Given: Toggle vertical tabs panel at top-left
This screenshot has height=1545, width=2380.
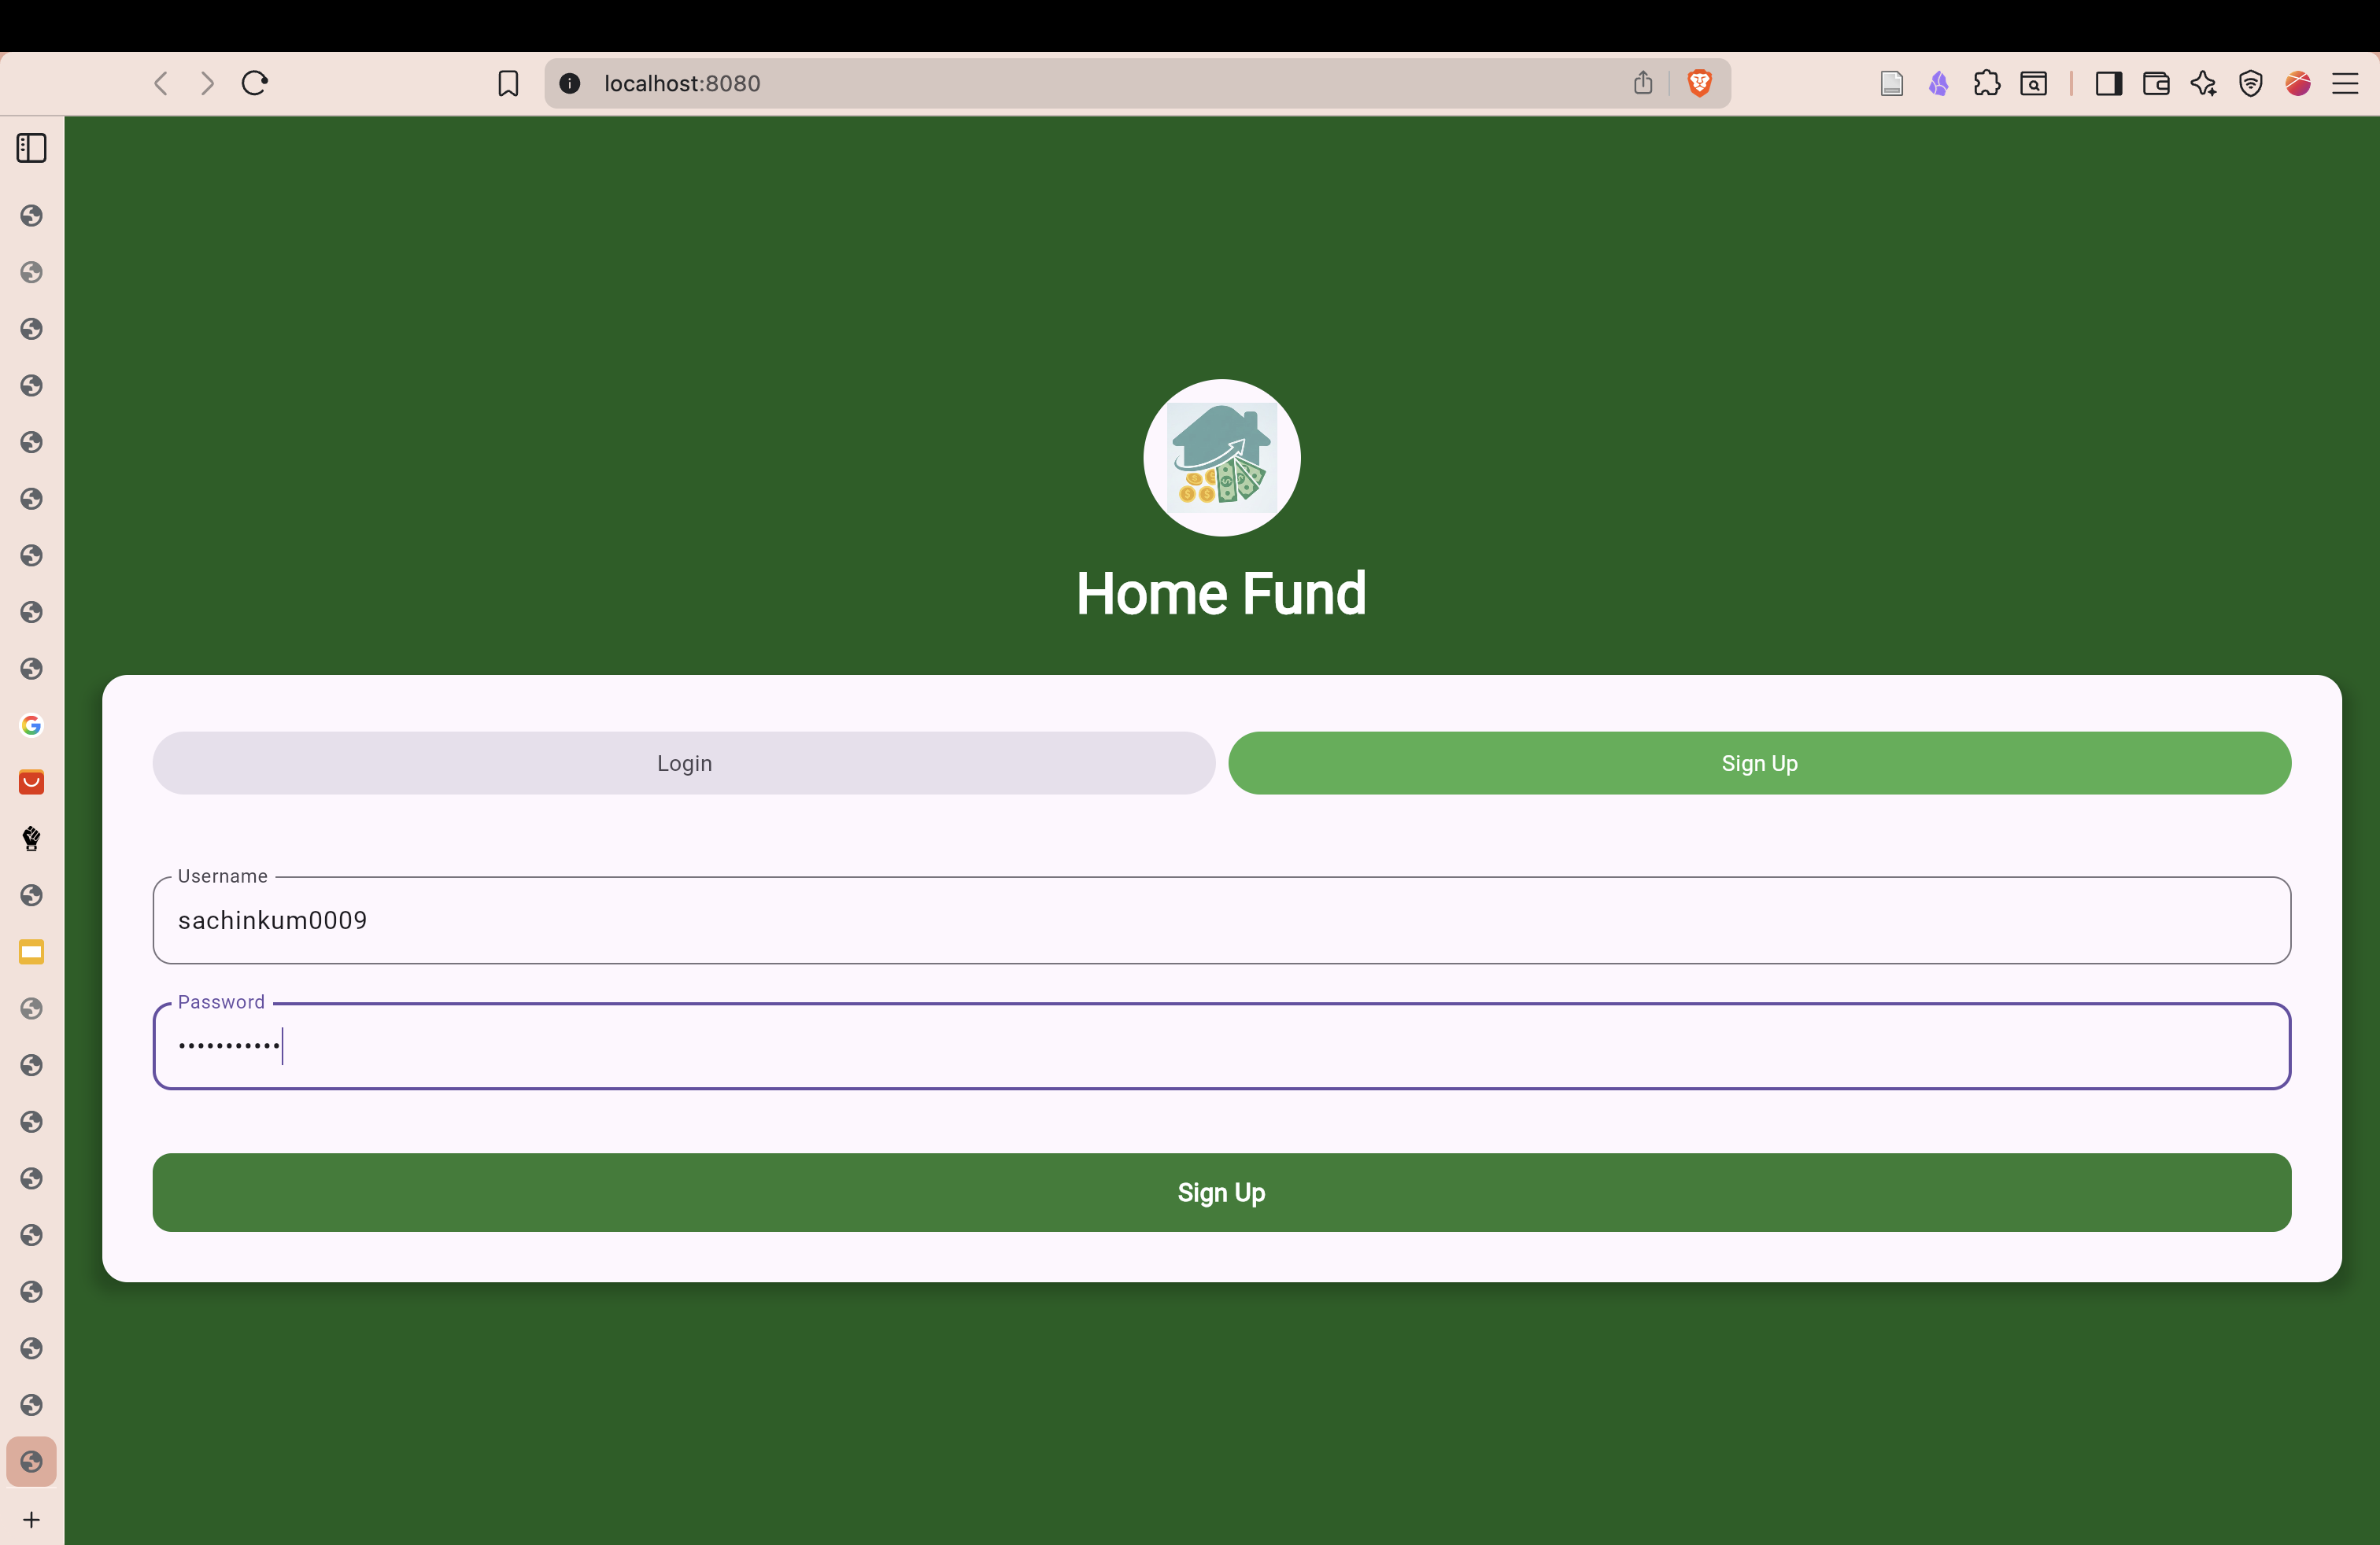Looking at the screenshot, I should [31, 148].
